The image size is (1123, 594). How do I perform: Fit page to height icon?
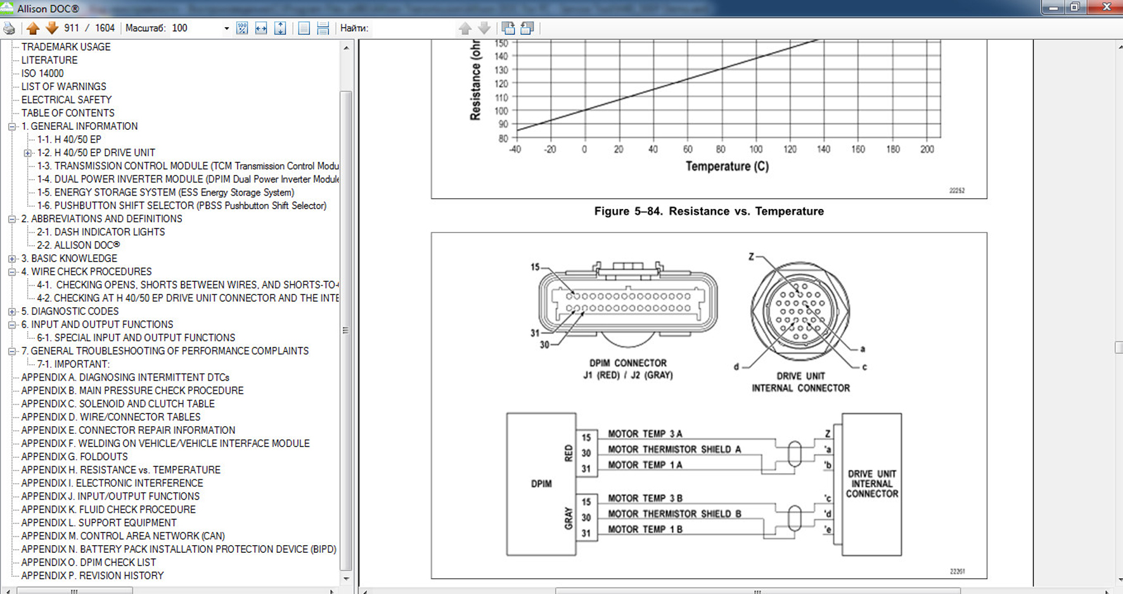tap(280, 28)
